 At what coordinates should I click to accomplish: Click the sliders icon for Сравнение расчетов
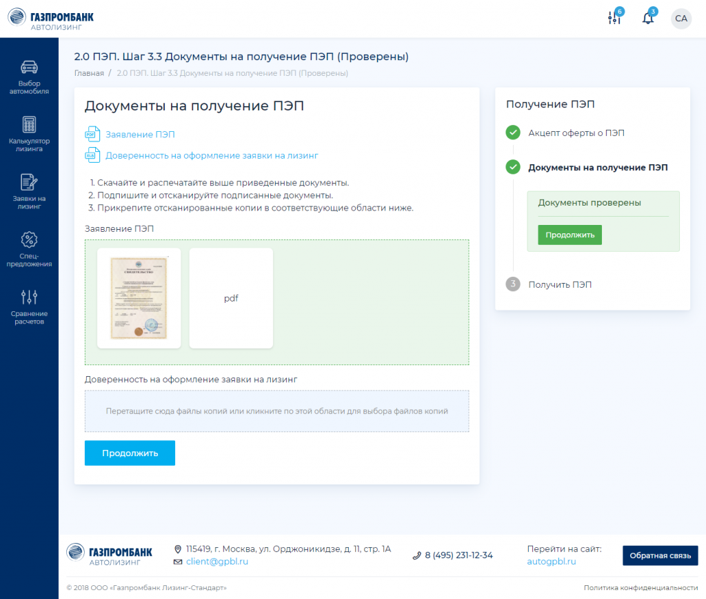click(29, 297)
